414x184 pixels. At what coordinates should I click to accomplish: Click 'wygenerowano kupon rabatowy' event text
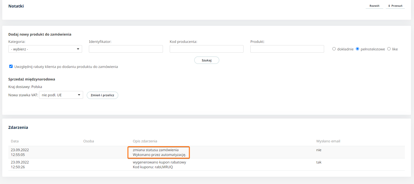pyautogui.click(x=159, y=162)
